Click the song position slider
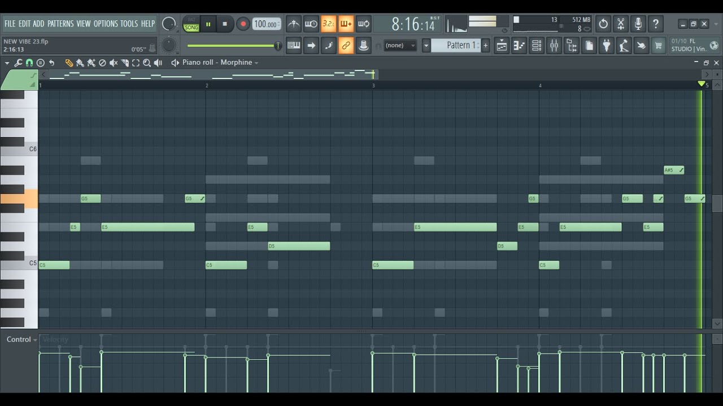Viewport: 723px width, 406px height. [234, 46]
